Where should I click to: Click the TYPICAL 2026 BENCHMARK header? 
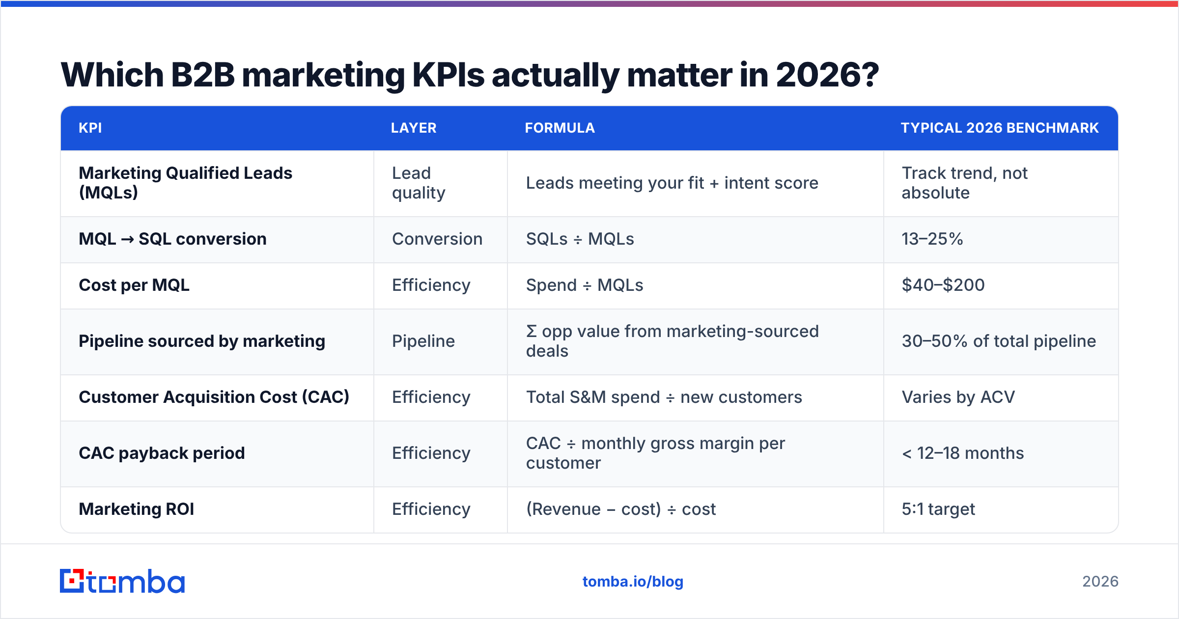[1000, 128]
